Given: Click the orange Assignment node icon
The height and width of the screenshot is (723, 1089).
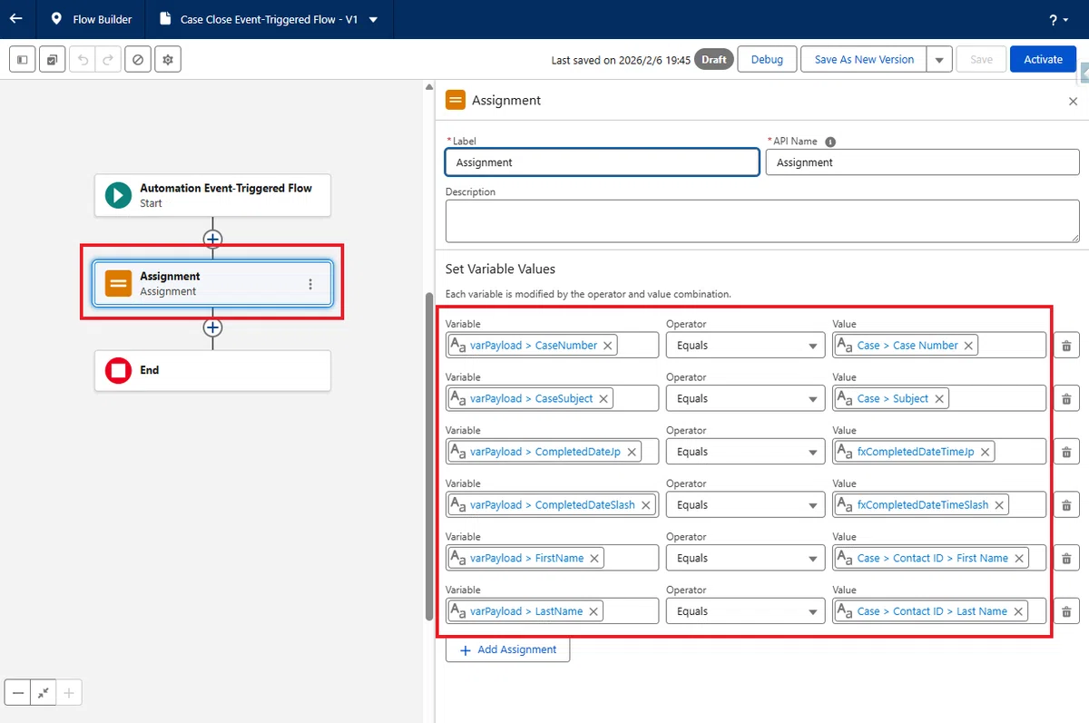Looking at the screenshot, I should [x=118, y=283].
